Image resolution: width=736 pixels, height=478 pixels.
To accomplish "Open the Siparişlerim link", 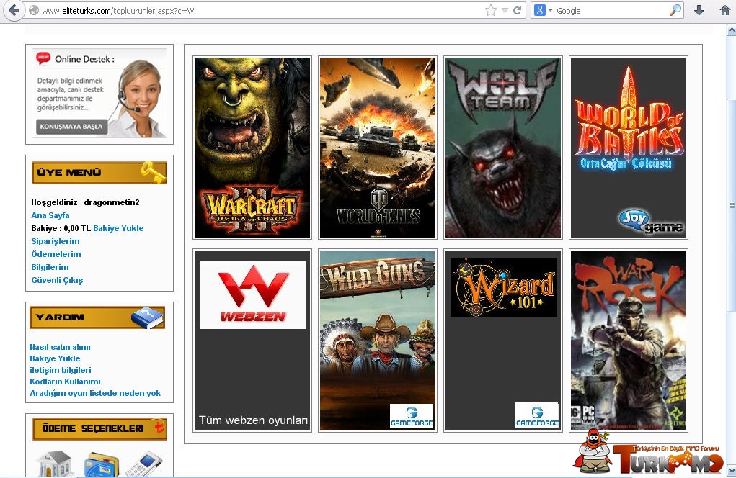I will [x=56, y=241].
